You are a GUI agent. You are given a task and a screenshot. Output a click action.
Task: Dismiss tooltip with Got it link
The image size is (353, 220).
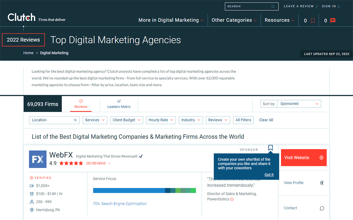[x=269, y=175]
